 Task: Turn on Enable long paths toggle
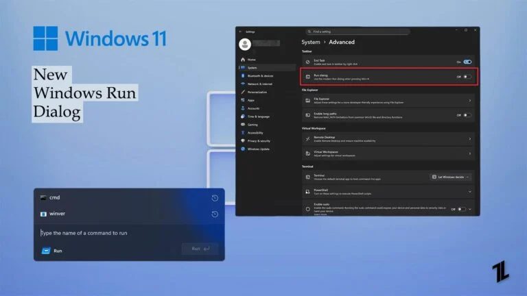tap(467, 115)
